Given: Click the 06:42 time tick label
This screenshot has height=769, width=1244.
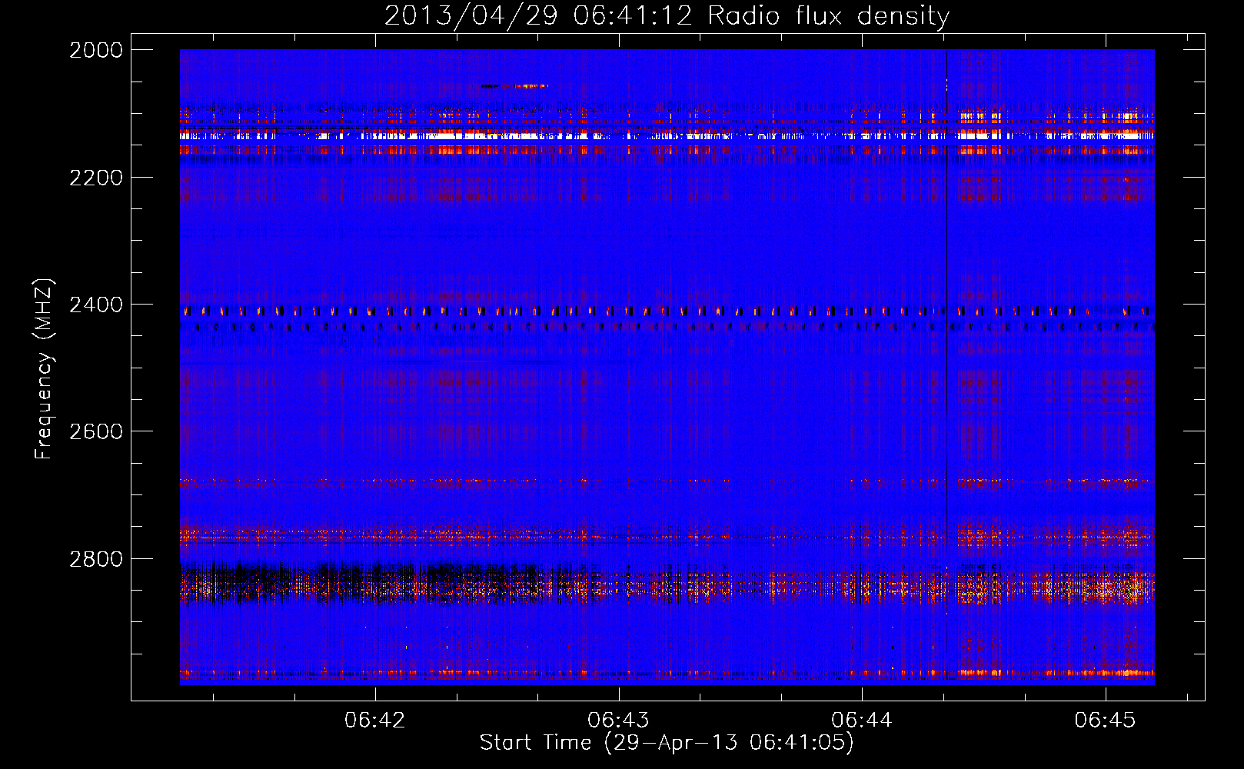Looking at the screenshot, I should click(375, 720).
